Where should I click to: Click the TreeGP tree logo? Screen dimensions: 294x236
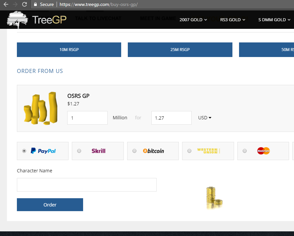click(x=17, y=20)
